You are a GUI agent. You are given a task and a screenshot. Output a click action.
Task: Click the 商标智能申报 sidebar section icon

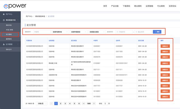pos(4,20)
